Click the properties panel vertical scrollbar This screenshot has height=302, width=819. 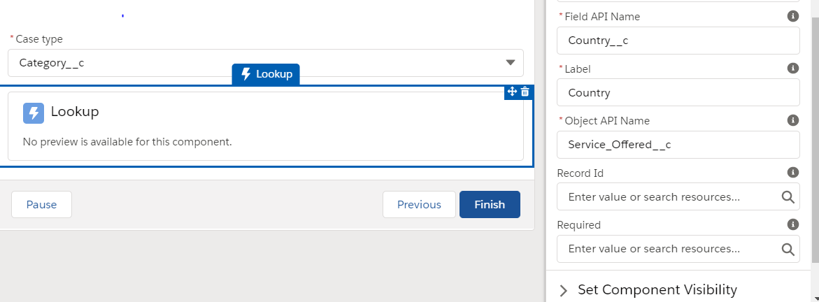(x=814, y=140)
